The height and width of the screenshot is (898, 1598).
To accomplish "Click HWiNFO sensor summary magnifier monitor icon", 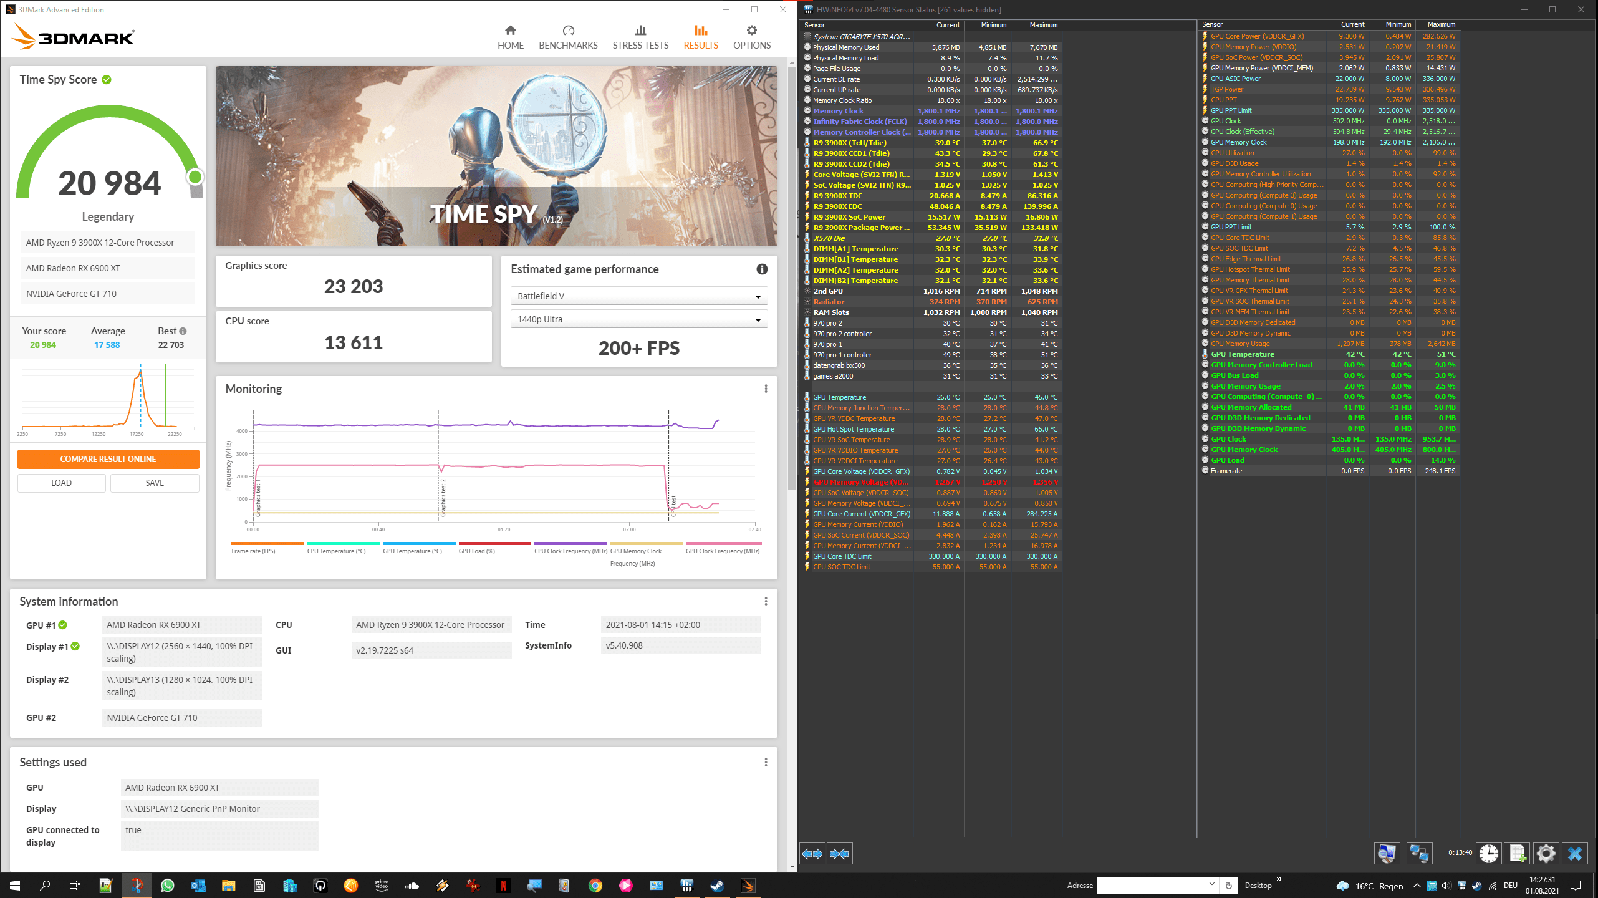I will (x=1387, y=853).
